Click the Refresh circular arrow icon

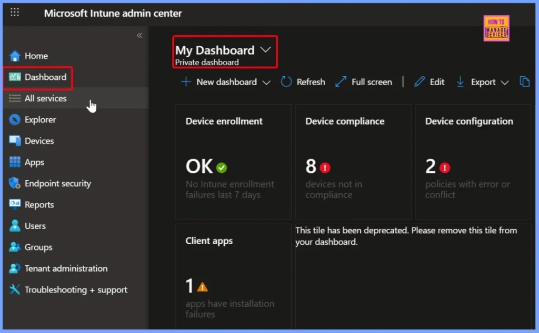pyautogui.click(x=286, y=81)
